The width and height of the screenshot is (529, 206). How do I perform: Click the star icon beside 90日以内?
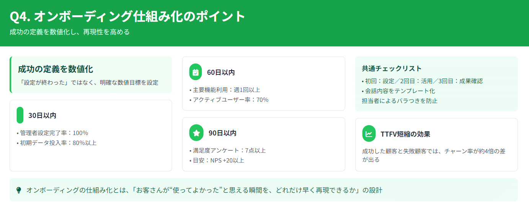click(x=196, y=133)
